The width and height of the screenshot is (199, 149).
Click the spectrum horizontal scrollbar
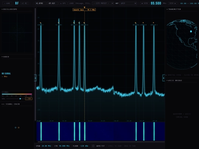101,142
